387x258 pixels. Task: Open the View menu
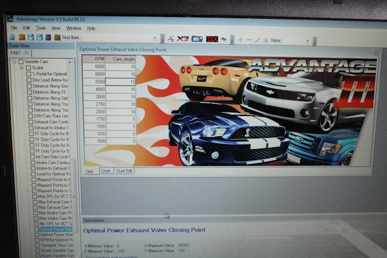pyautogui.click(x=56, y=28)
